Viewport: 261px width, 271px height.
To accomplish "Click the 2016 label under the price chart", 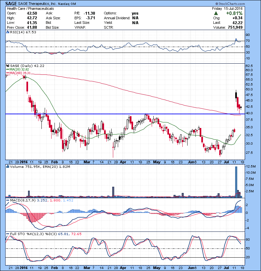I will pos(24,162).
